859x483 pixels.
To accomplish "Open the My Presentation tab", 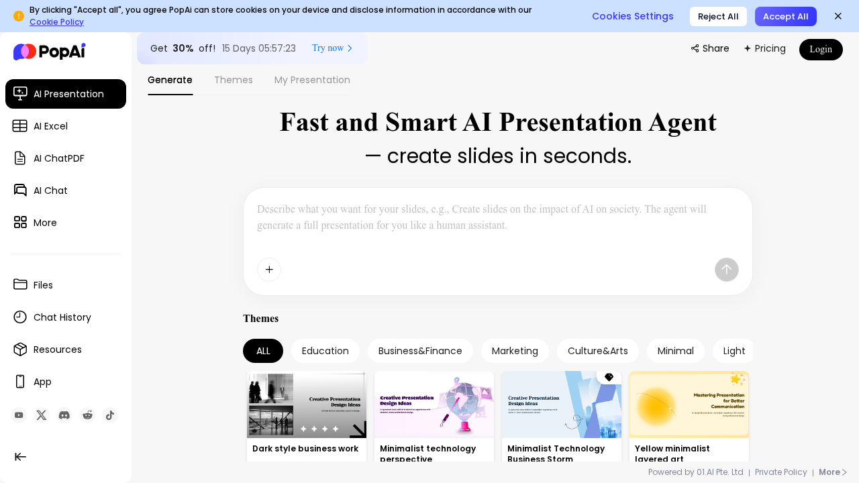I will point(312,80).
